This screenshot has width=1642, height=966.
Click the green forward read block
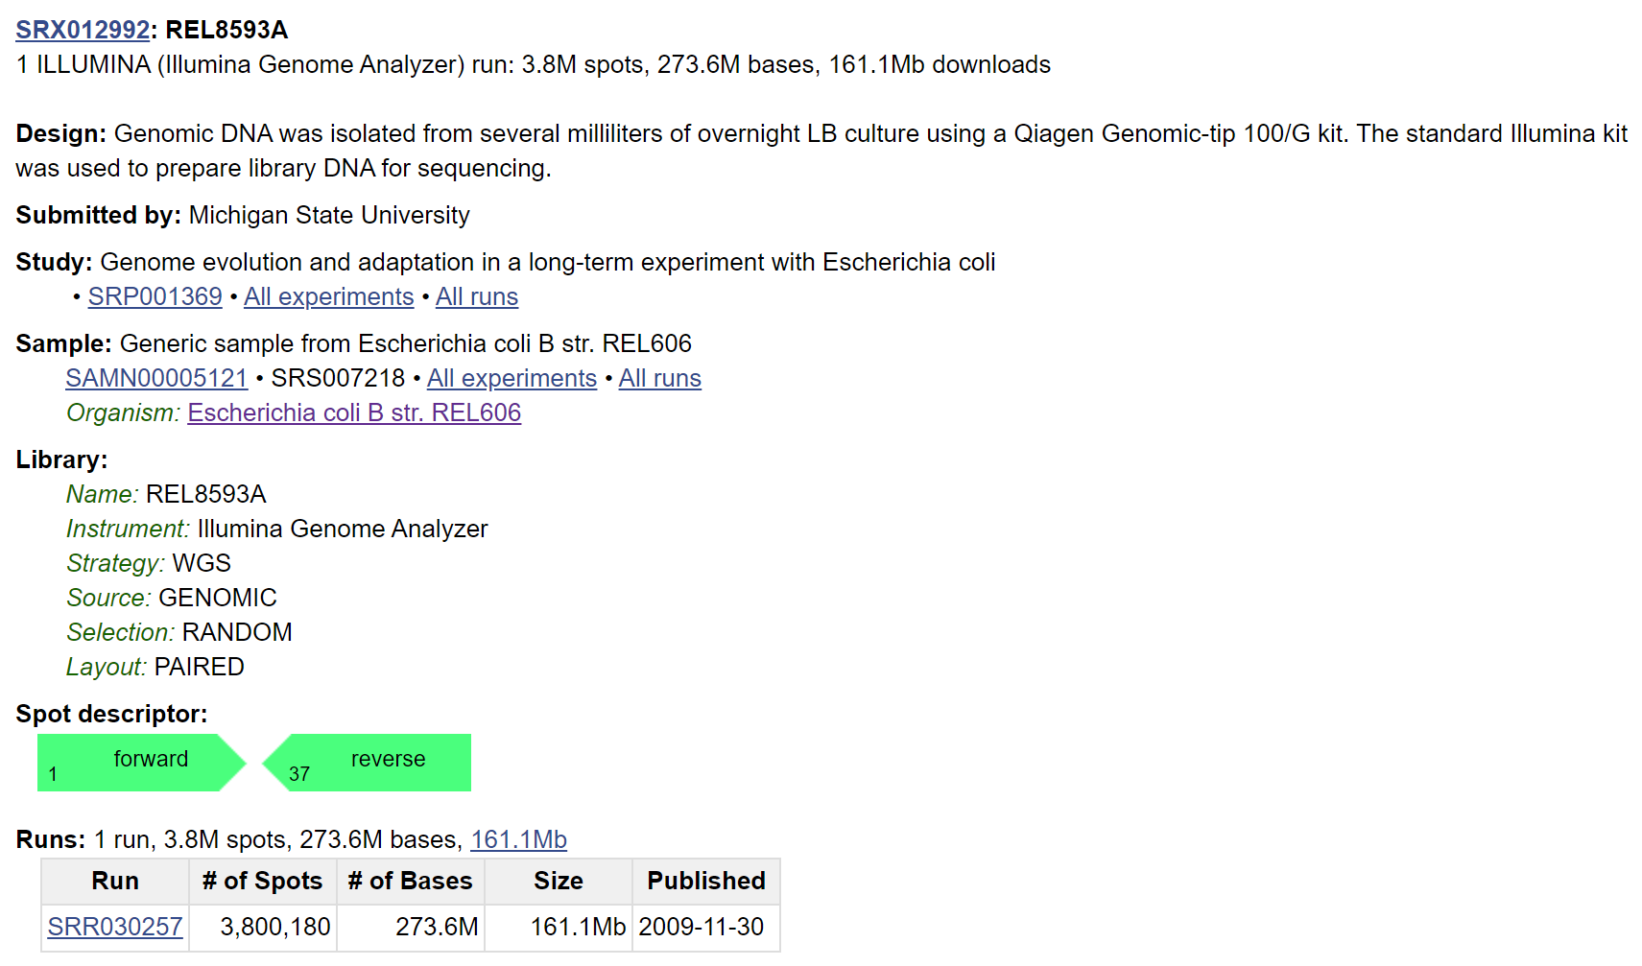[140, 763]
